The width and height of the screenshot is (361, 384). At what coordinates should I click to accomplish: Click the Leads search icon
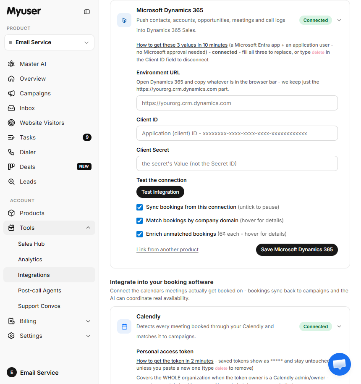(x=11, y=181)
